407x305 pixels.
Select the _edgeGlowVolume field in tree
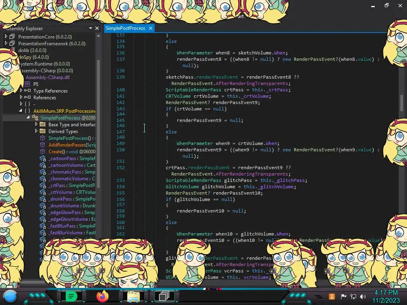coord(72,219)
